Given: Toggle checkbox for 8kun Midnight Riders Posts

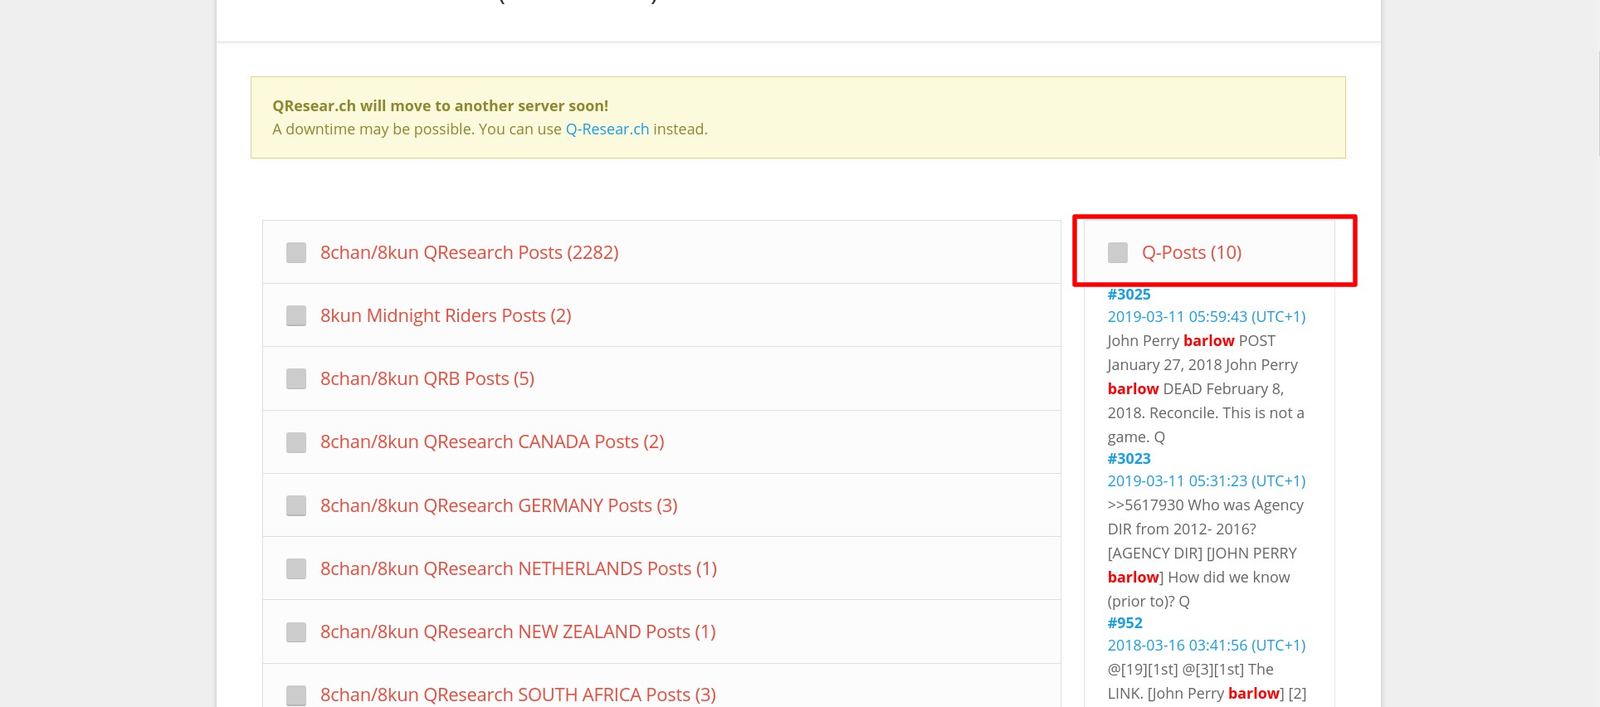Looking at the screenshot, I should coord(296,315).
